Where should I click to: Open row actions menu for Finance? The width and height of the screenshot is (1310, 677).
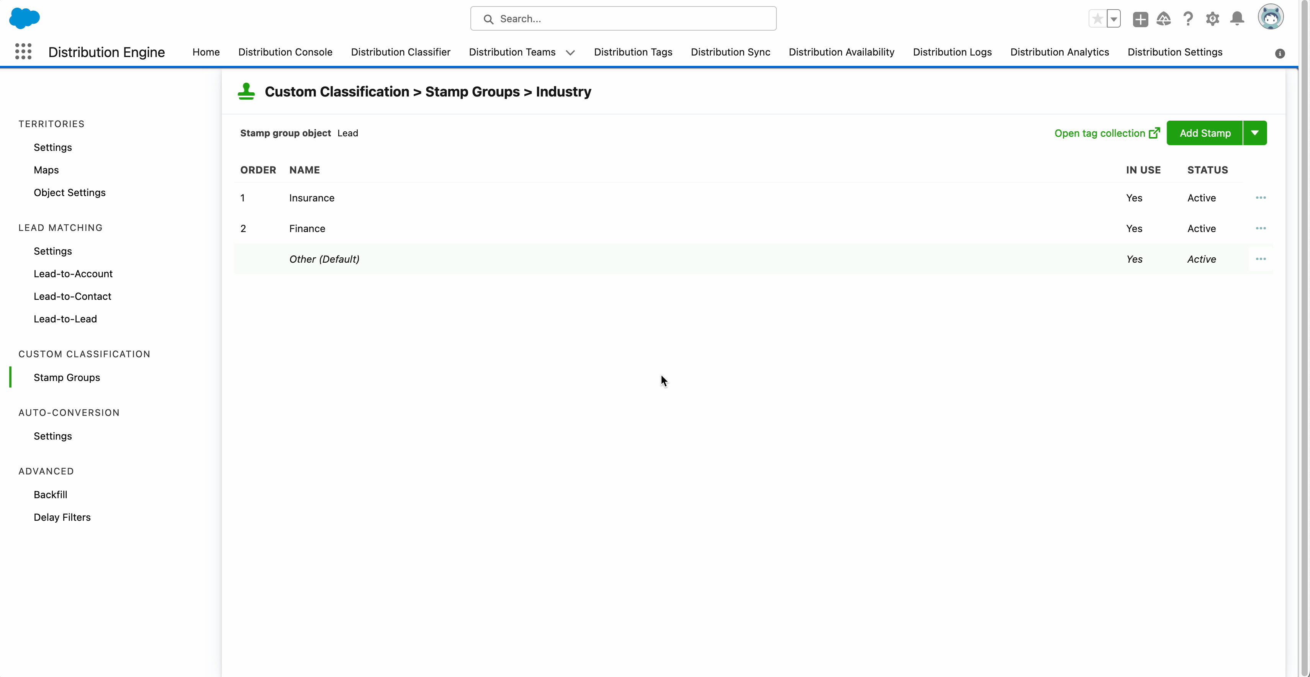tap(1261, 228)
